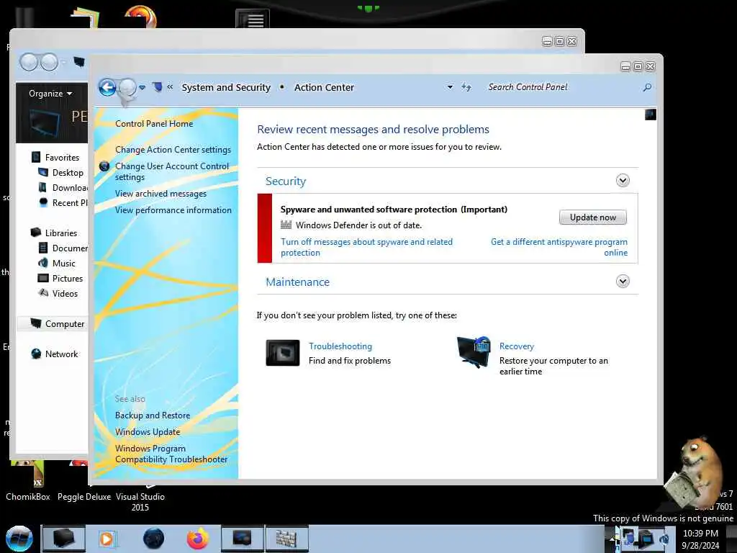Open View performance information
737x553 pixels.
(x=173, y=210)
